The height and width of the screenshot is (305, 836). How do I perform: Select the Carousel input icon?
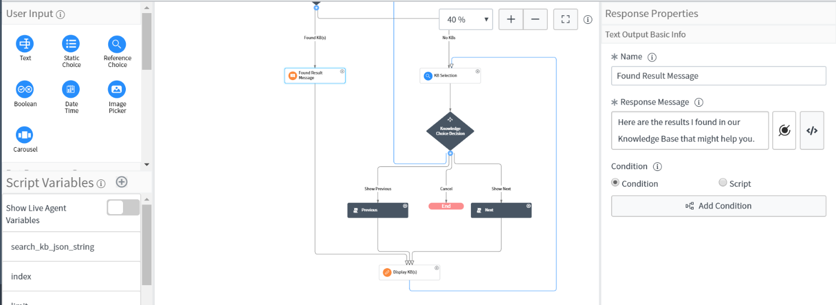[x=25, y=135]
